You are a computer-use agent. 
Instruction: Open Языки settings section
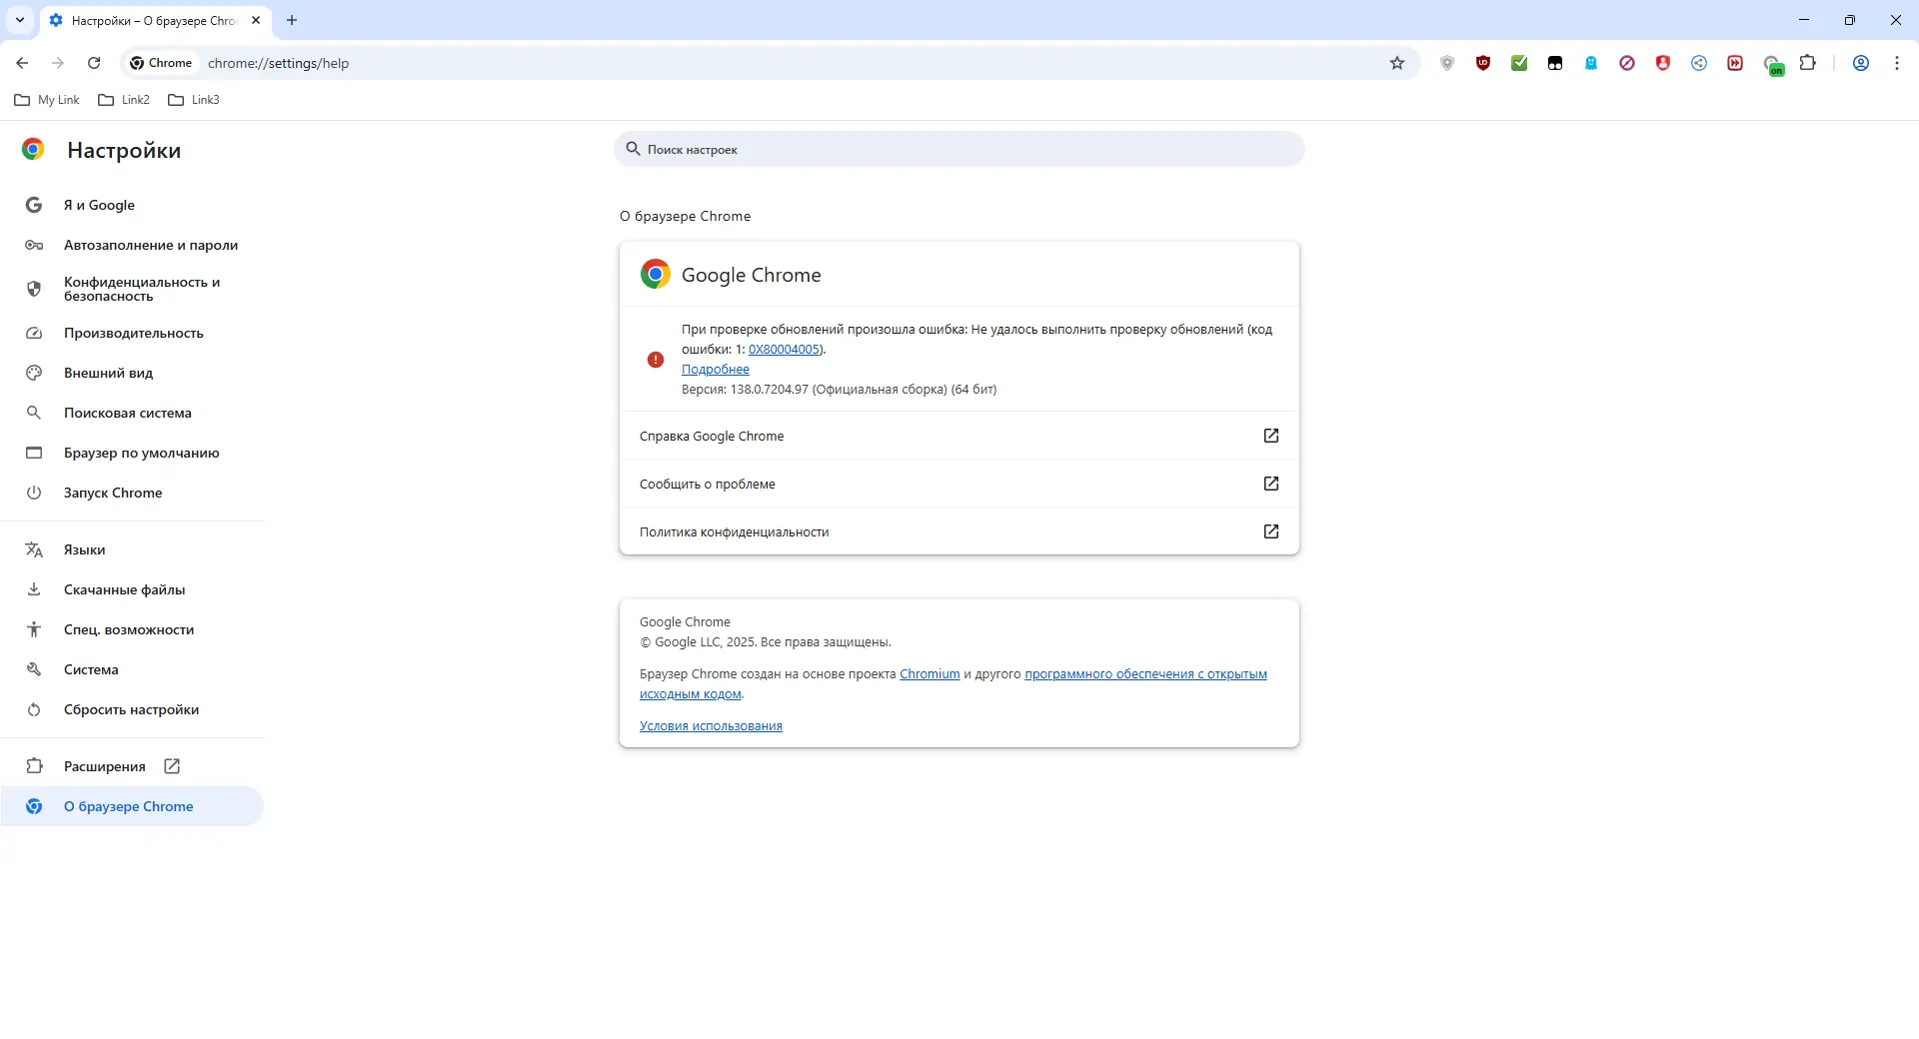(x=132, y=549)
